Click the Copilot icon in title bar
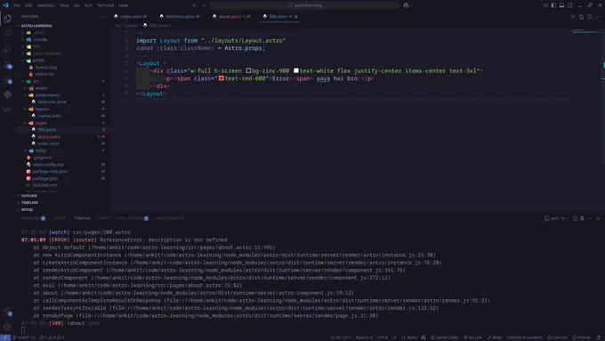The height and width of the screenshot is (341, 605). click(x=406, y=5)
